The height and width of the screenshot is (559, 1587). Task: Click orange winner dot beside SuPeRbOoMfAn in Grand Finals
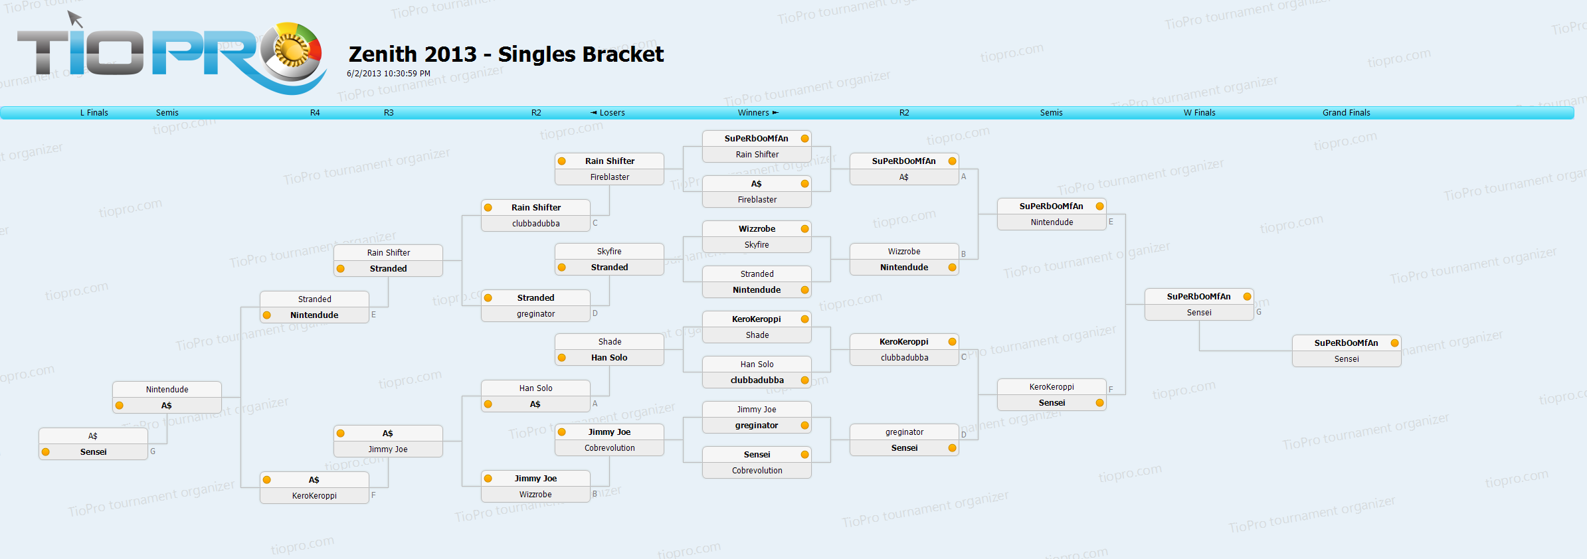click(1394, 343)
